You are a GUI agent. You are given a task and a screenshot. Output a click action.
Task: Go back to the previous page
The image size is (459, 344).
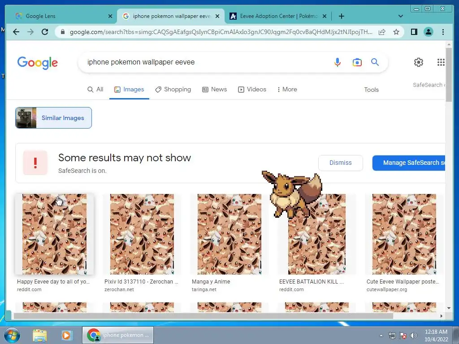coord(16,32)
